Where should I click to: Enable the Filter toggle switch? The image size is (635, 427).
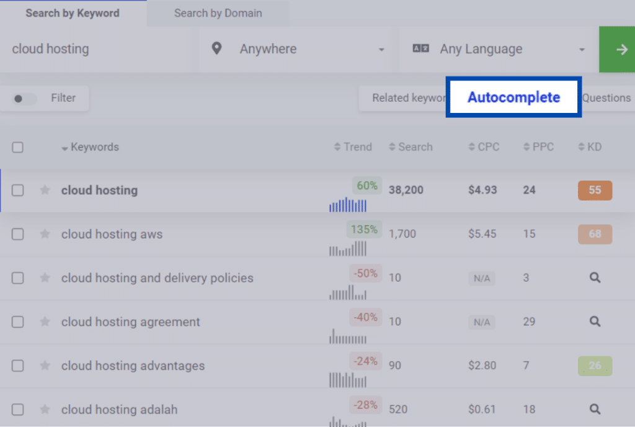pos(24,98)
